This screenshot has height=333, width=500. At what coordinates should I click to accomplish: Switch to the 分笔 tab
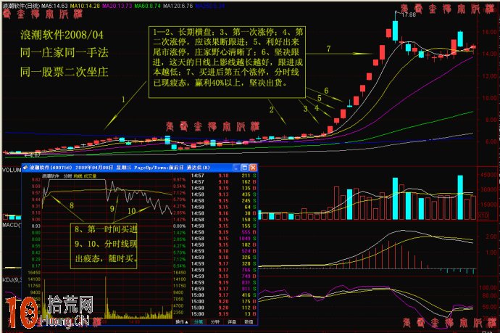tap(199, 321)
